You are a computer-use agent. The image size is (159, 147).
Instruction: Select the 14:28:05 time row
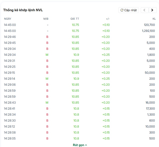pos(79,138)
